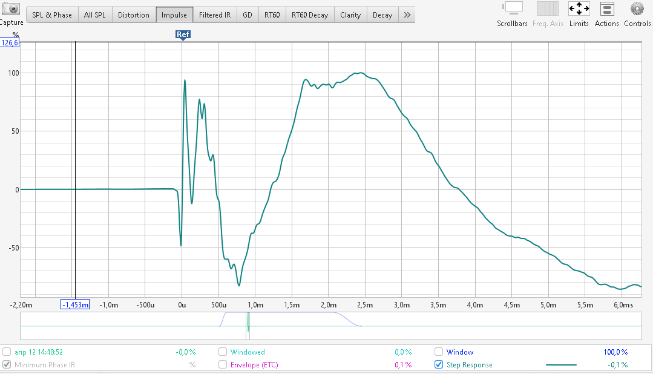653x374 pixels.
Task: Toggle the Scrollbars icon
Action: pyautogui.click(x=513, y=8)
